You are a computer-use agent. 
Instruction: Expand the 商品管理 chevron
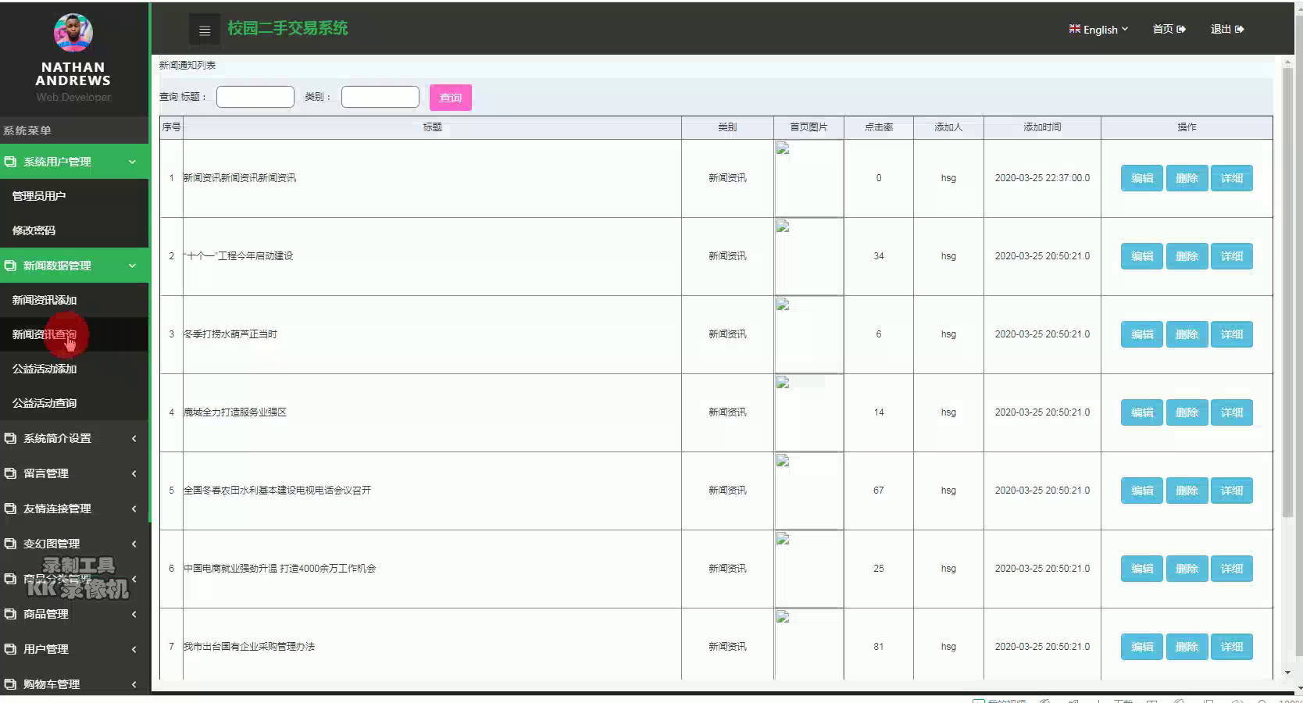(134, 614)
